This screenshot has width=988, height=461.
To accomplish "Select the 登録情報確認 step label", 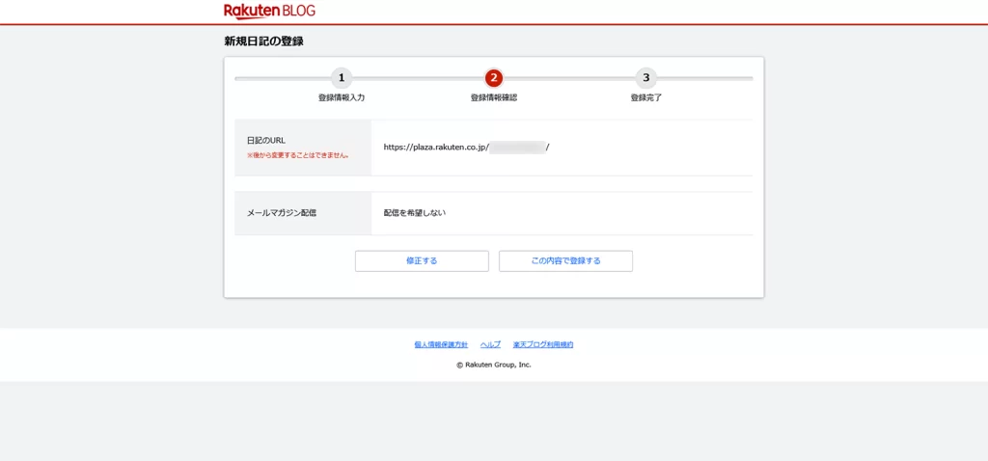I will 494,97.
